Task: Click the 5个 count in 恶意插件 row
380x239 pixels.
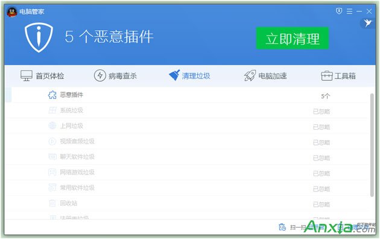Action: pos(326,96)
